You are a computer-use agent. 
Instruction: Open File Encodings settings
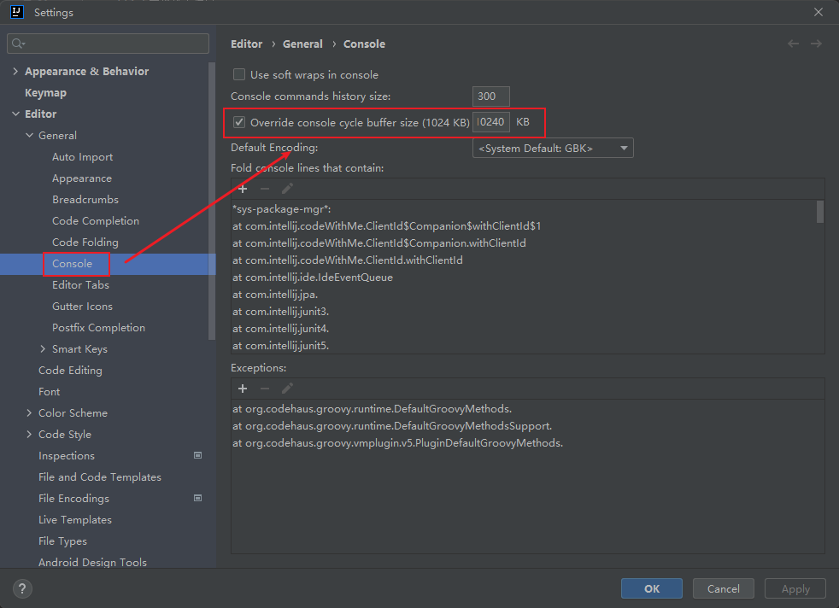(73, 499)
